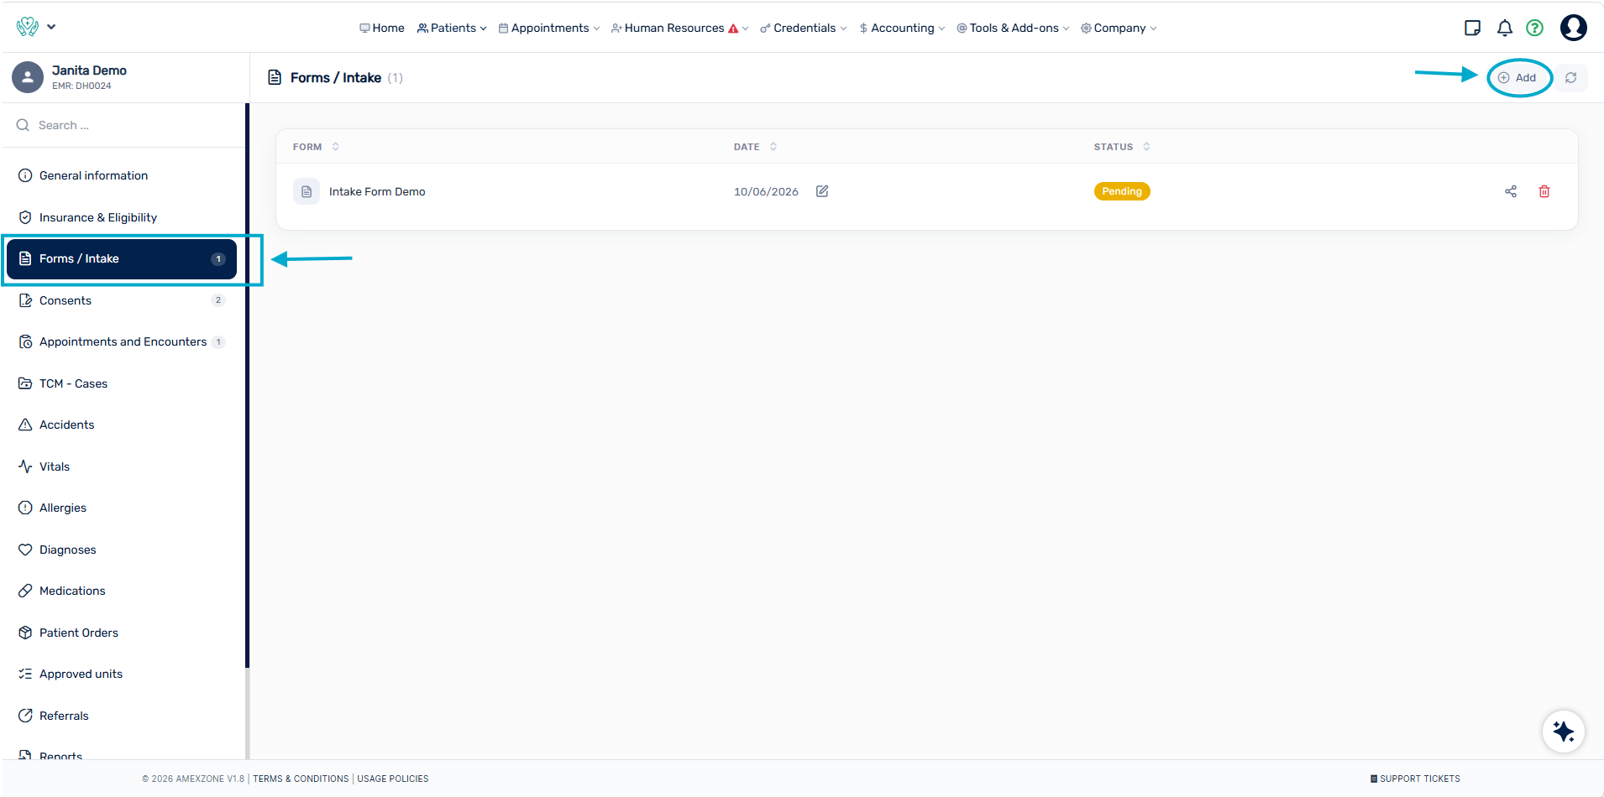Delete Intake Form Demo with trash icon
The width and height of the screenshot is (1604, 797).
tap(1544, 191)
